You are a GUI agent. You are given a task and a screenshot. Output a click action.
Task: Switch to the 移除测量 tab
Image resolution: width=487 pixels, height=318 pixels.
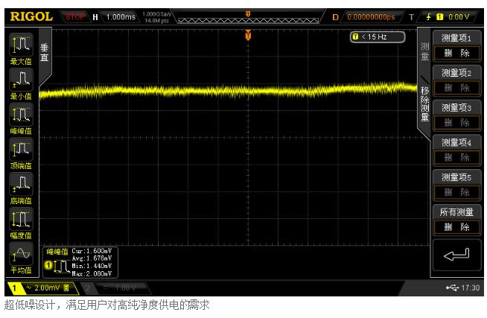pos(425,104)
